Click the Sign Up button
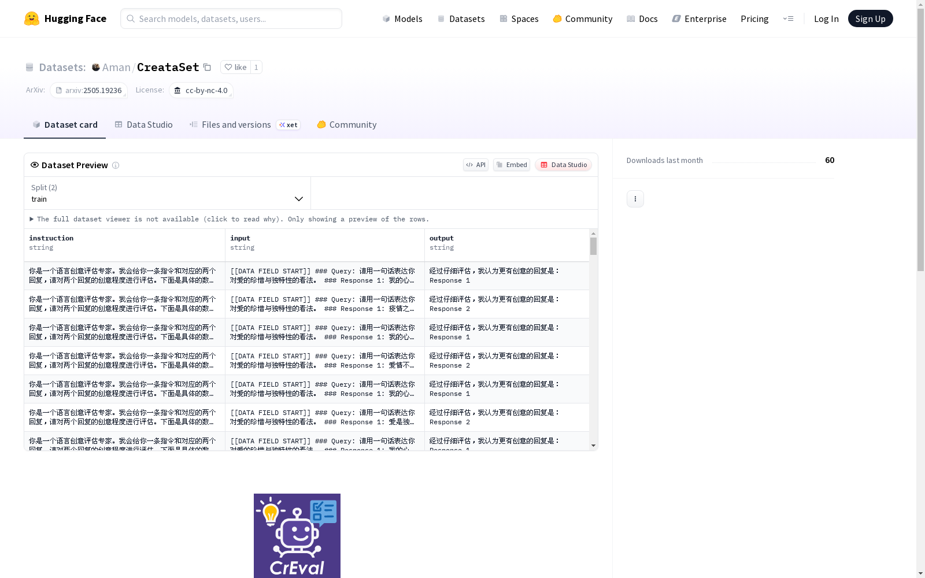Screen dimensions: 925x578 pos(871,18)
